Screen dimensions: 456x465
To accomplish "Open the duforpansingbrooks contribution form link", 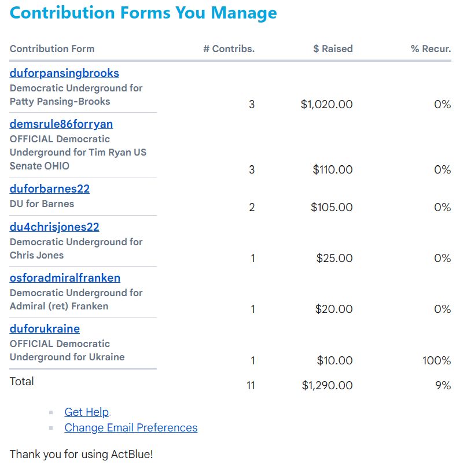I will click(x=64, y=73).
